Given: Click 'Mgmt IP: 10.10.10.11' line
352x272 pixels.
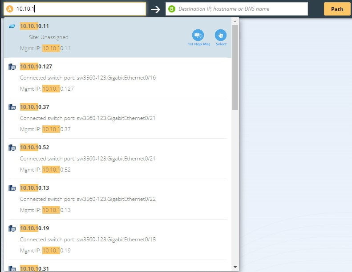Looking at the screenshot, I should pos(45,48).
